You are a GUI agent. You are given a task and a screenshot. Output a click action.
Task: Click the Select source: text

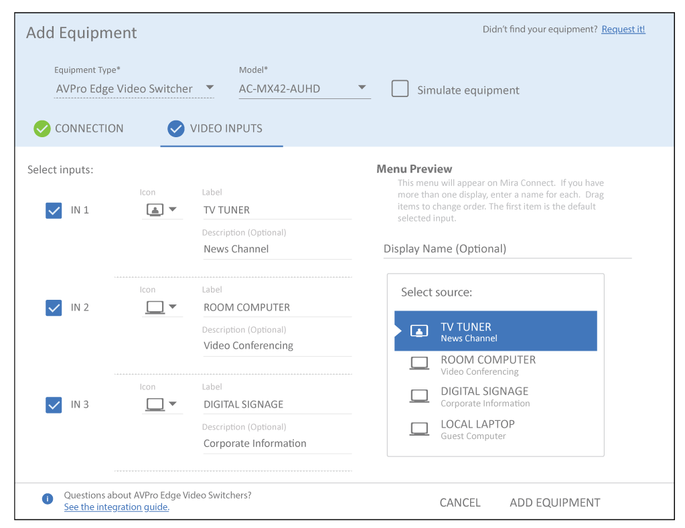click(x=437, y=292)
